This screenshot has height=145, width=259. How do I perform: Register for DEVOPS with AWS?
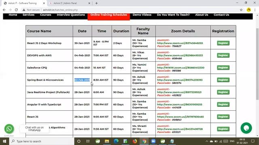[x=223, y=55]
